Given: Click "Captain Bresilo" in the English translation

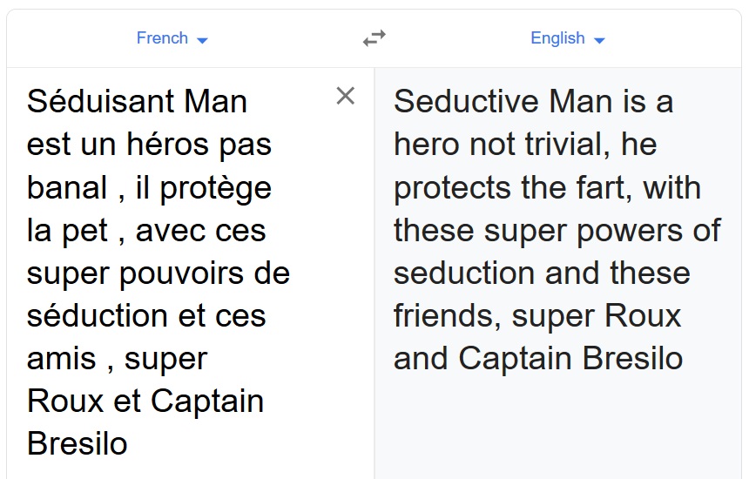Looking at the screenshot, I should point(570,358).
